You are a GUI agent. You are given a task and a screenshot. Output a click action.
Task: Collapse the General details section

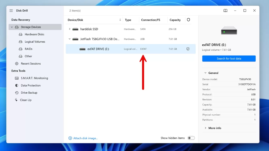[x=206, y=73]
